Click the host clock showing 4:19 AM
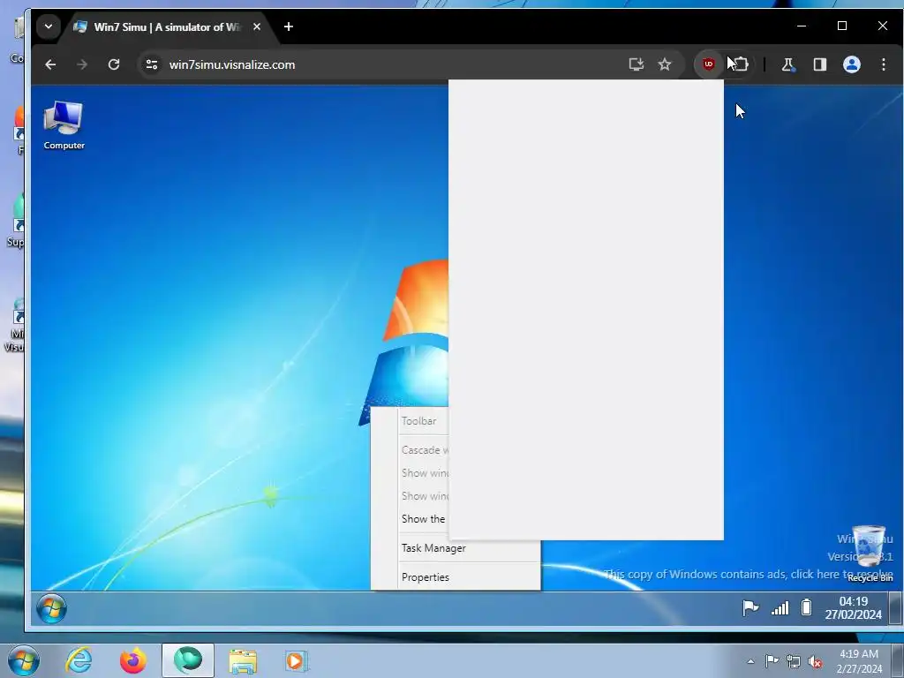 point(859,660)
